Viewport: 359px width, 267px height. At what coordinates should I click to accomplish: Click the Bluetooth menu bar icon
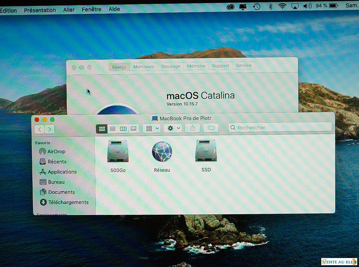(x=270, y=6)
